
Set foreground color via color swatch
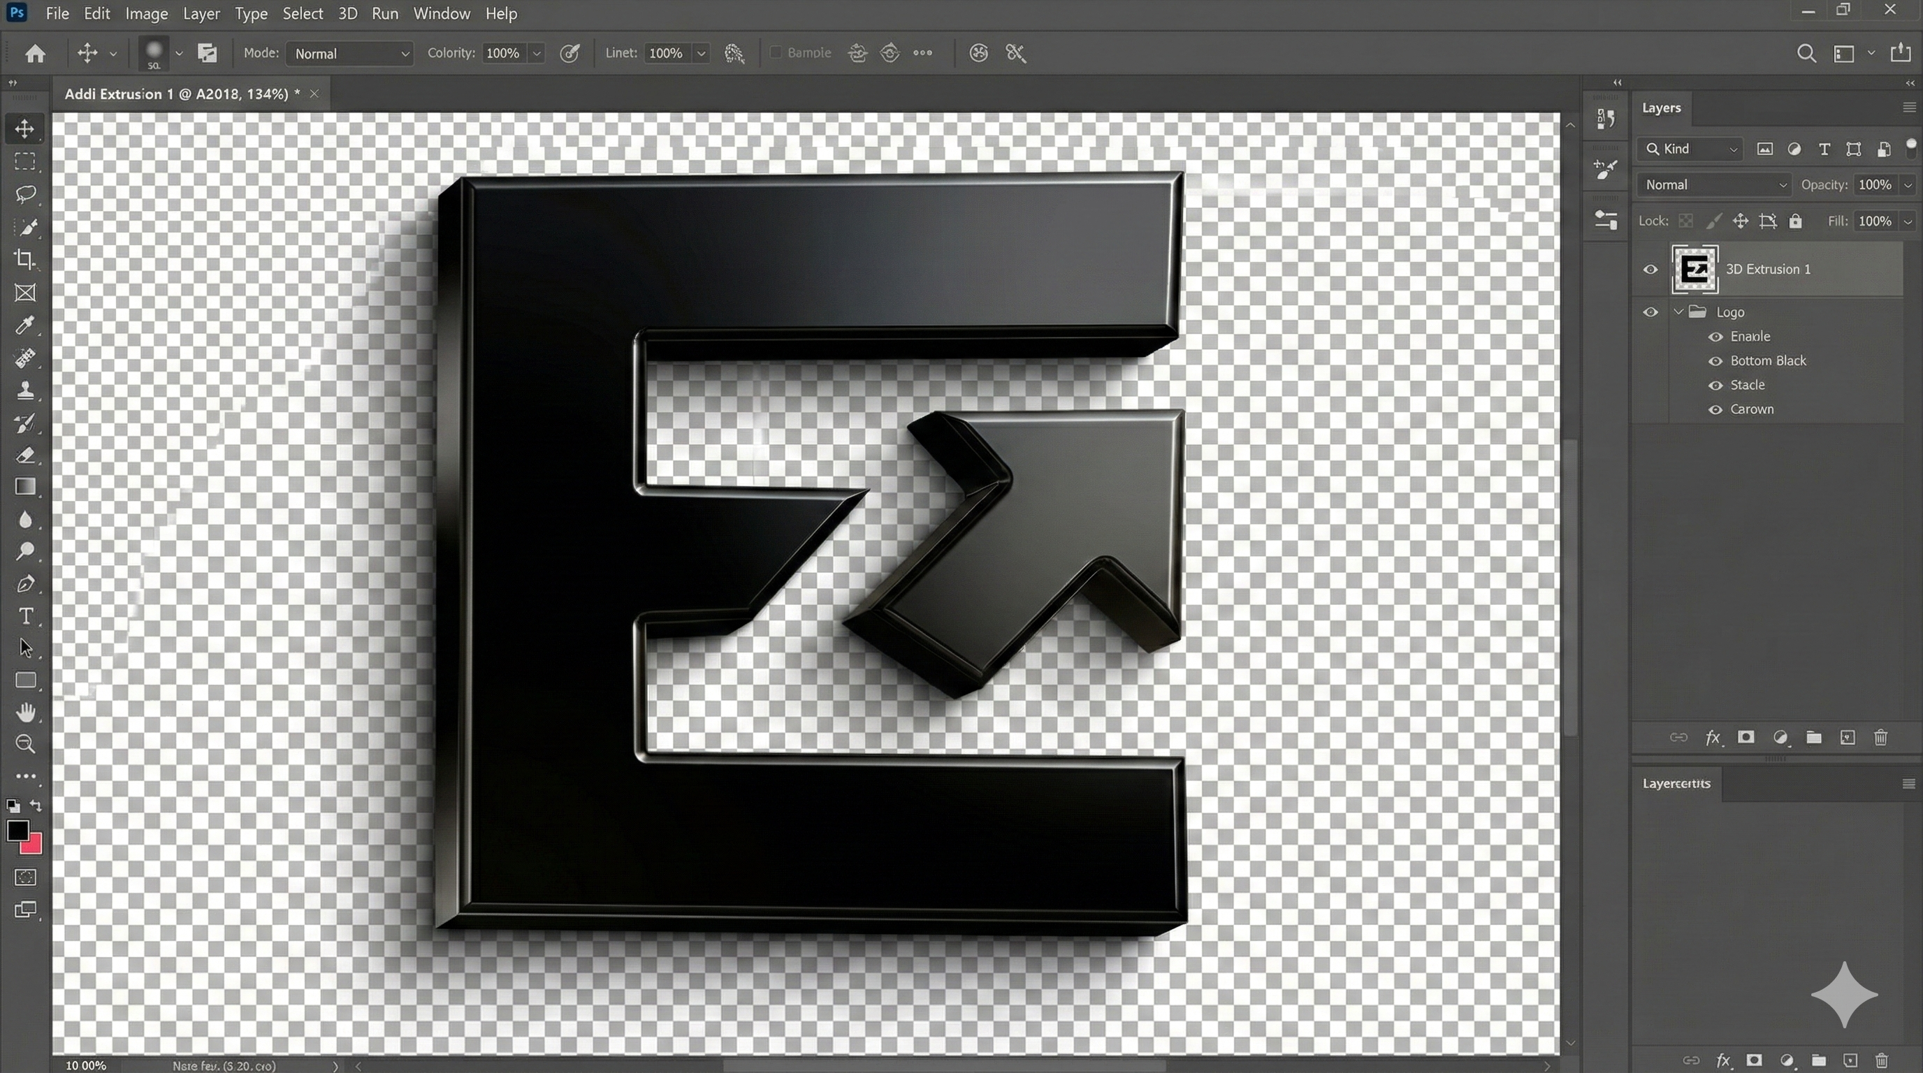pyautogui.click(x=17, y=831)
